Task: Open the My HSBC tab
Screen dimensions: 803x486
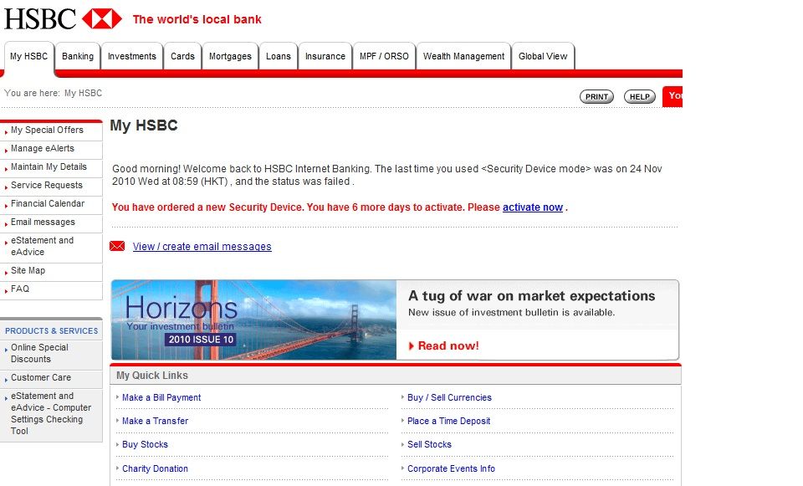Action: [x=28, y=56]
